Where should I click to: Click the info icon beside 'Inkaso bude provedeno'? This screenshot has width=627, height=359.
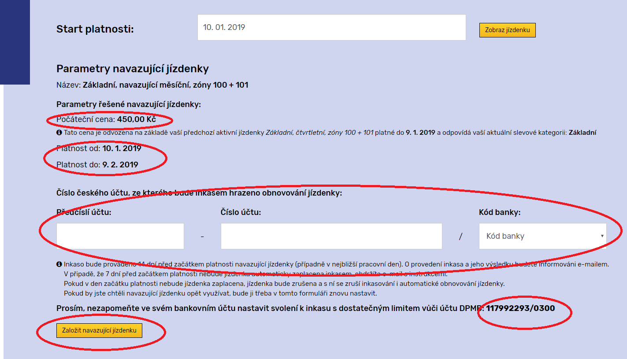59,265
